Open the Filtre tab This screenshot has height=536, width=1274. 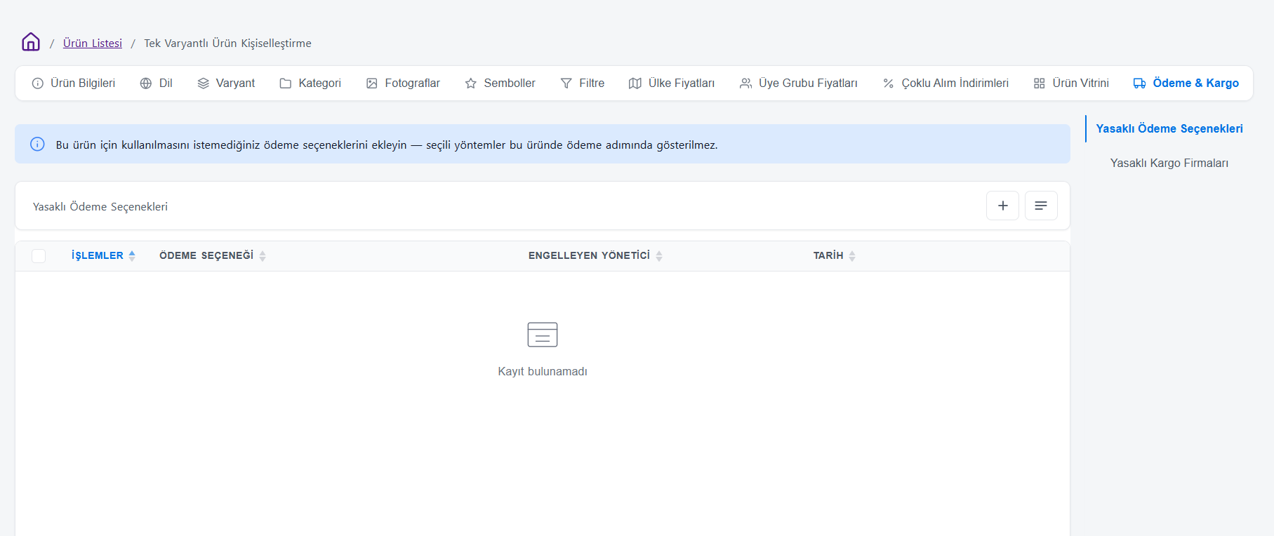(583, 83)
